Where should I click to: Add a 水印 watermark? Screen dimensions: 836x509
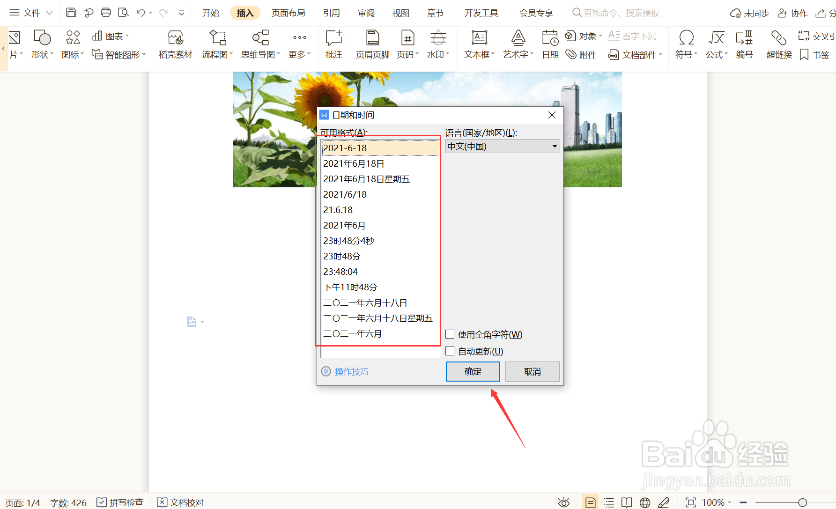coord(438,45)
